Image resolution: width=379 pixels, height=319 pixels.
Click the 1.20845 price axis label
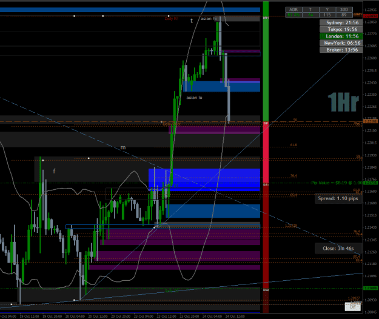click(371, 312)
